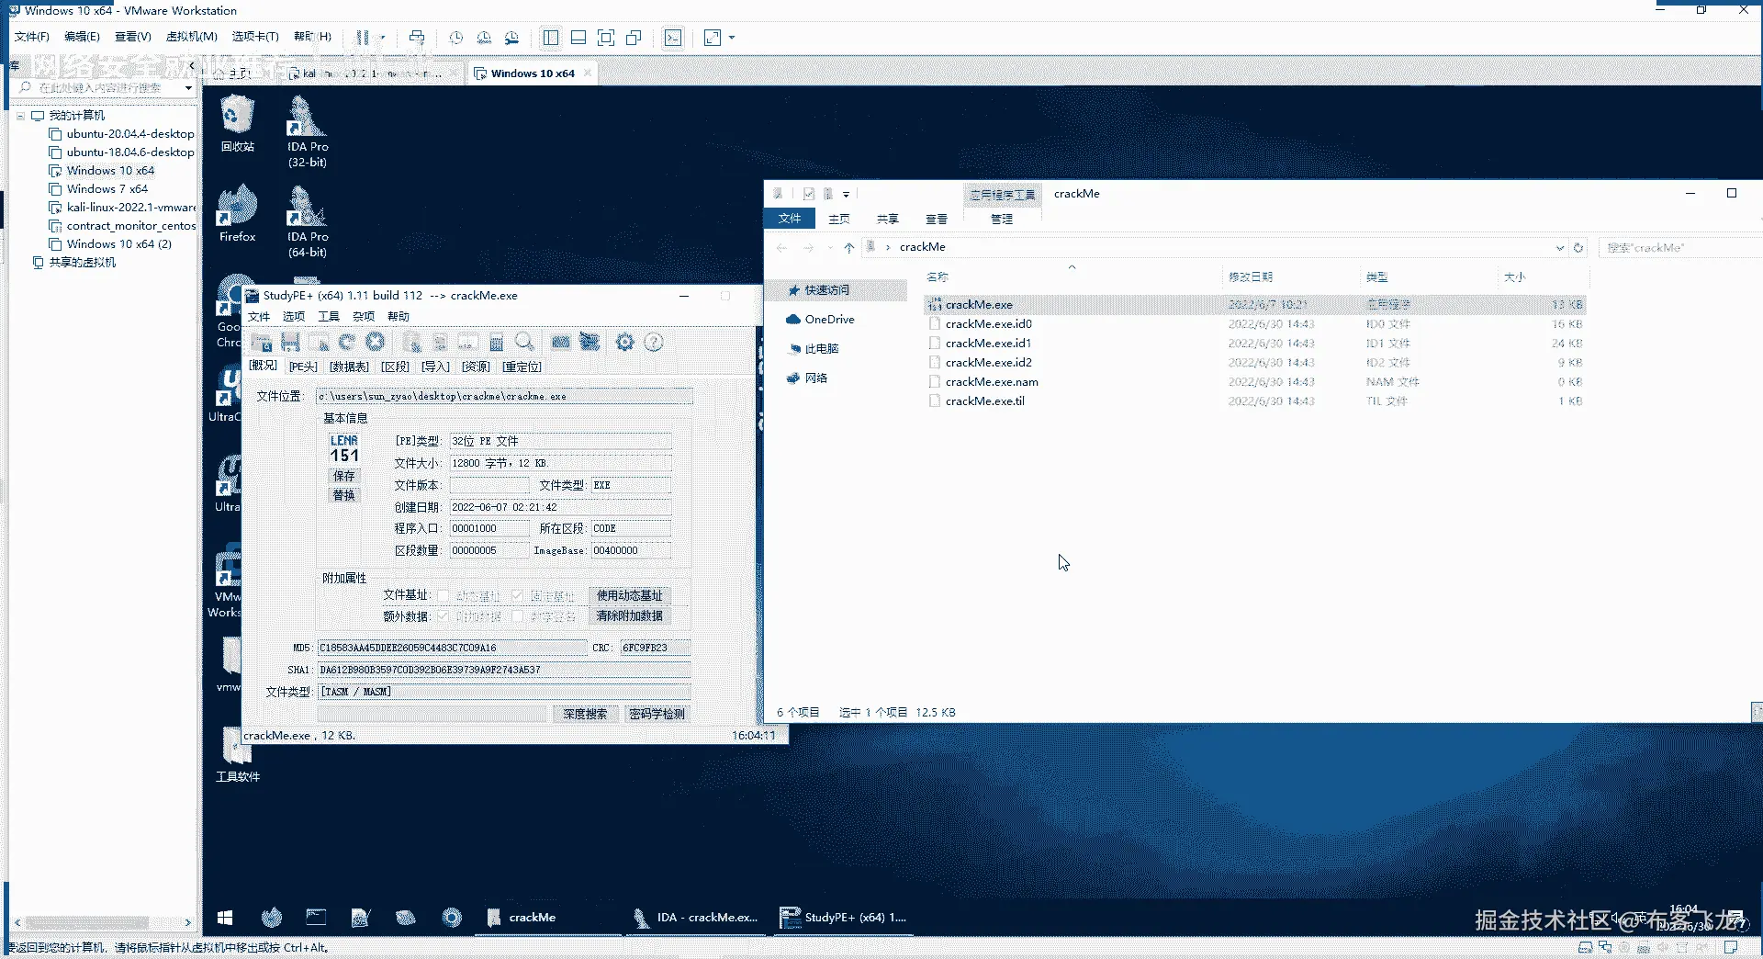The height and width of the screenshot is (959, 1763).
Task: Click the IDA - crackMe.exe taskbar button
Action: [x=696, y=917]
